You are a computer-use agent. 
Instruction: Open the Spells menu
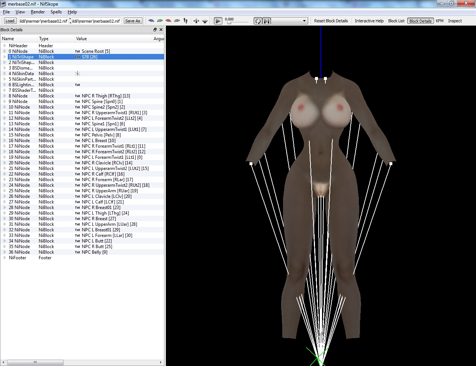[x=56, y=12]
